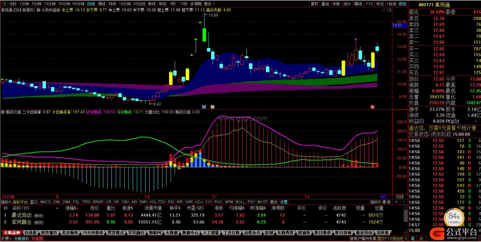
Task: Click round toggle next to 筹码交错 indicator
Action: (3, 112)
